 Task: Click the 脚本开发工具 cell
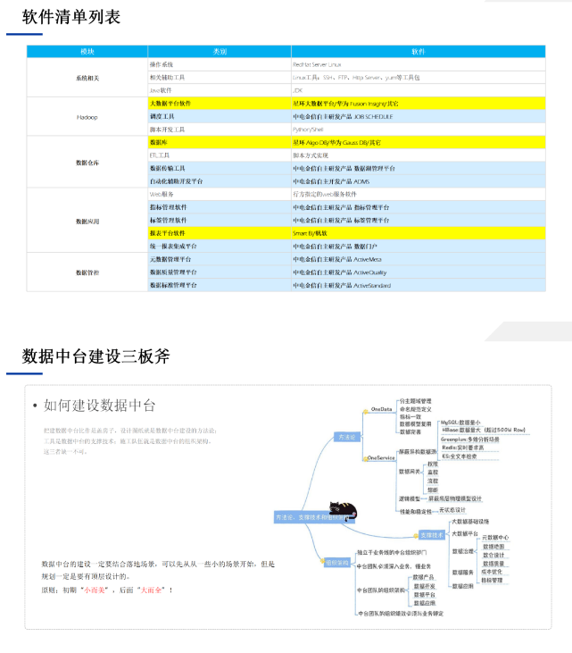click(x=220, y=130)
